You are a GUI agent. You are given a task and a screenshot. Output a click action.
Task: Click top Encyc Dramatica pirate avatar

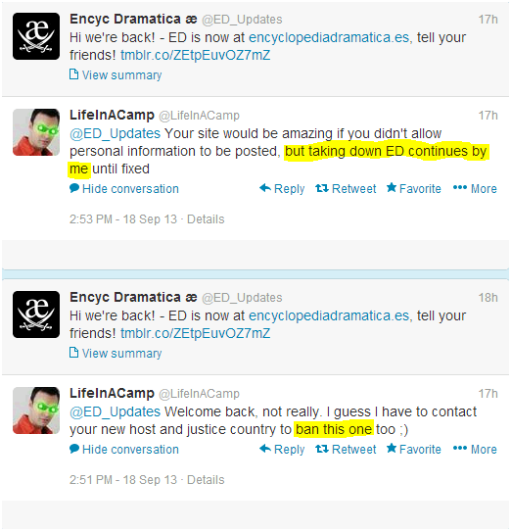36,36
